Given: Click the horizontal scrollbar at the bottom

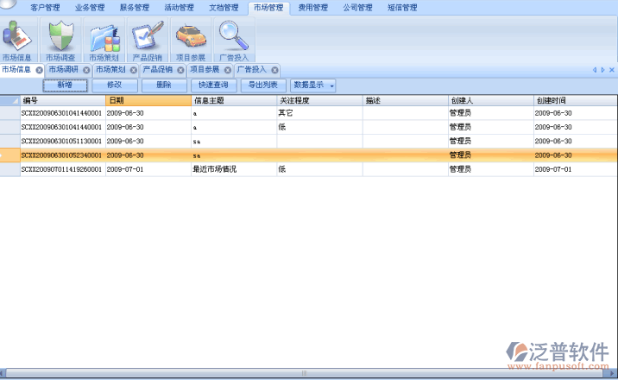Looking at the screenshot, I should [302, 374].
